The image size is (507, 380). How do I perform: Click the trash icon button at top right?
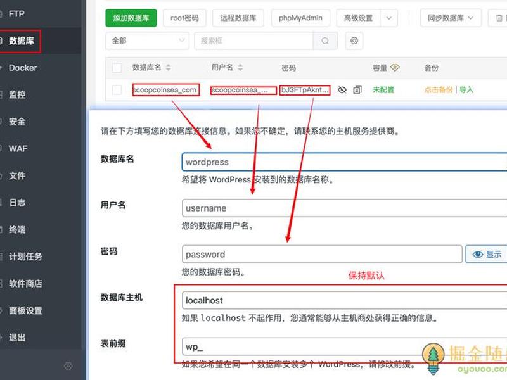pyautogui.click(x=499, y=18)
